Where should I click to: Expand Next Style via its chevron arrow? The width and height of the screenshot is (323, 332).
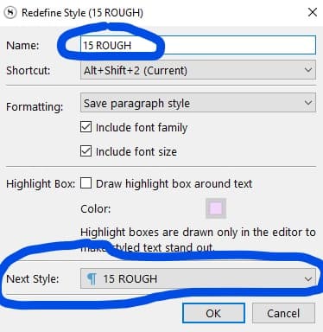(x=308, y=278)
